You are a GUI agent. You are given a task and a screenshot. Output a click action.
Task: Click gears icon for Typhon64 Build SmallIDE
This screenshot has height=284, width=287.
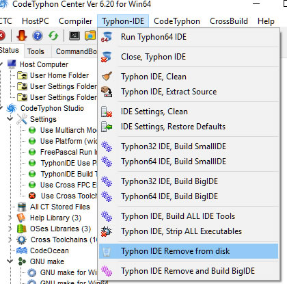pos(107,162)
